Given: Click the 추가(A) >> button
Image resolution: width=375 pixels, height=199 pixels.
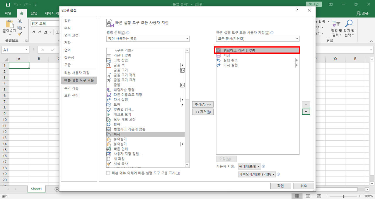Looking at the screenshot, I should [x=203, y=104].
